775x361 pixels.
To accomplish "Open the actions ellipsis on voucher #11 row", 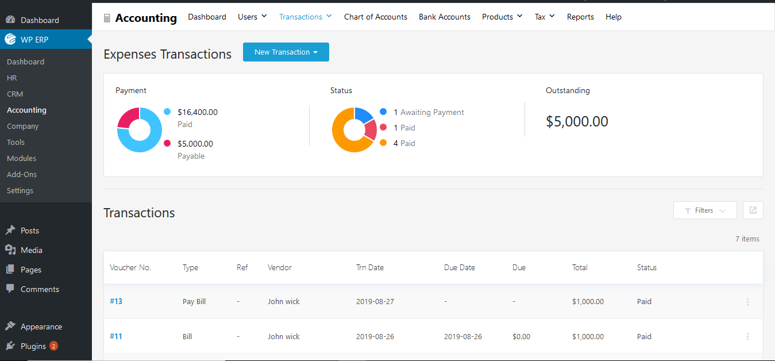I will coord(747,336).
